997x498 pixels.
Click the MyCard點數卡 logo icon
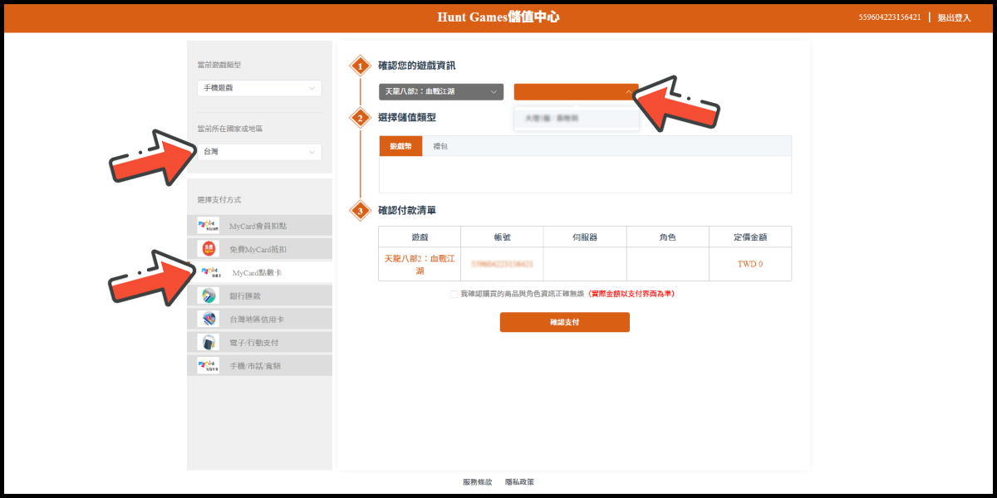(211, 272)
